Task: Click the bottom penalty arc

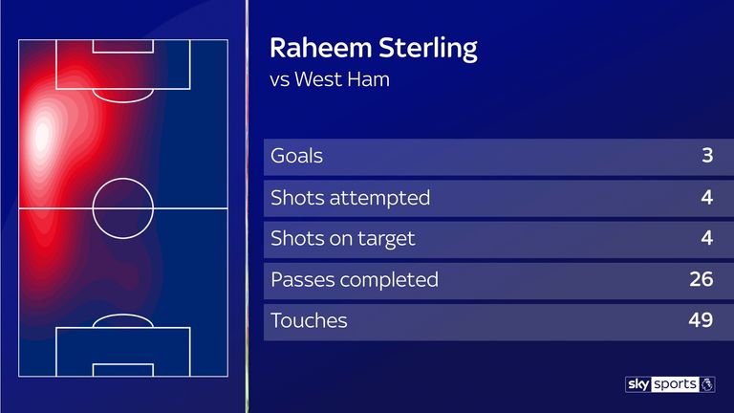Action: click(x=122, y=321)
